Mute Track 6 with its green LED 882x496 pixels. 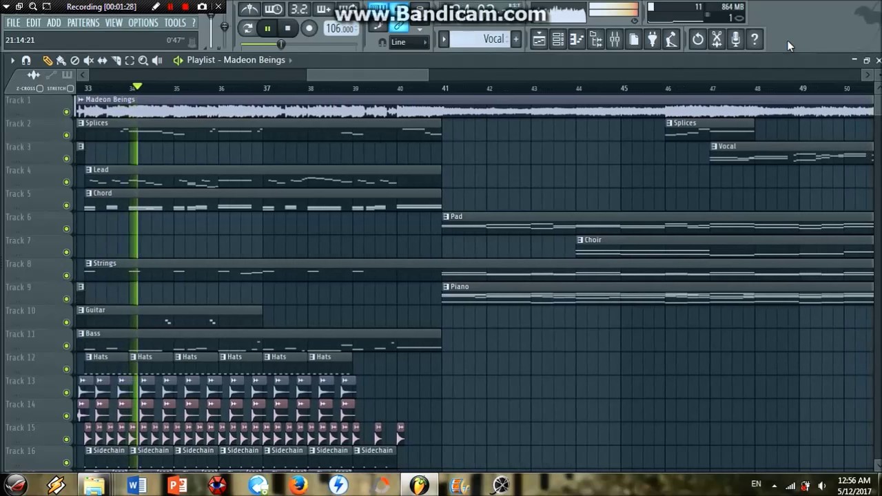(67, 229)
